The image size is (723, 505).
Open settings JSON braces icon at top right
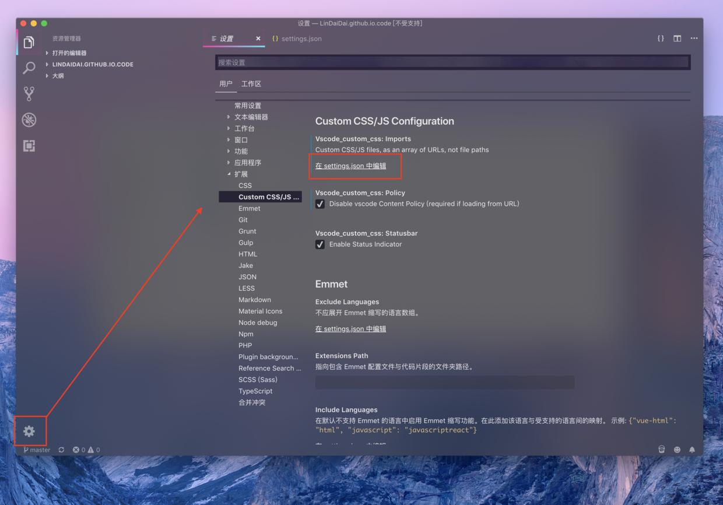pos(661,38)
